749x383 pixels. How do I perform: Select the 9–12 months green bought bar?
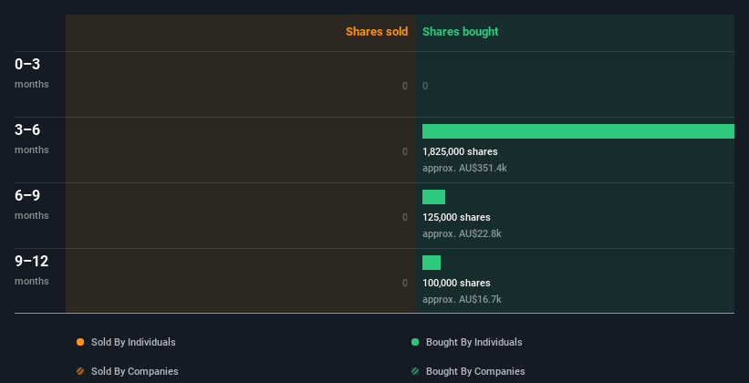pos(432,263)
